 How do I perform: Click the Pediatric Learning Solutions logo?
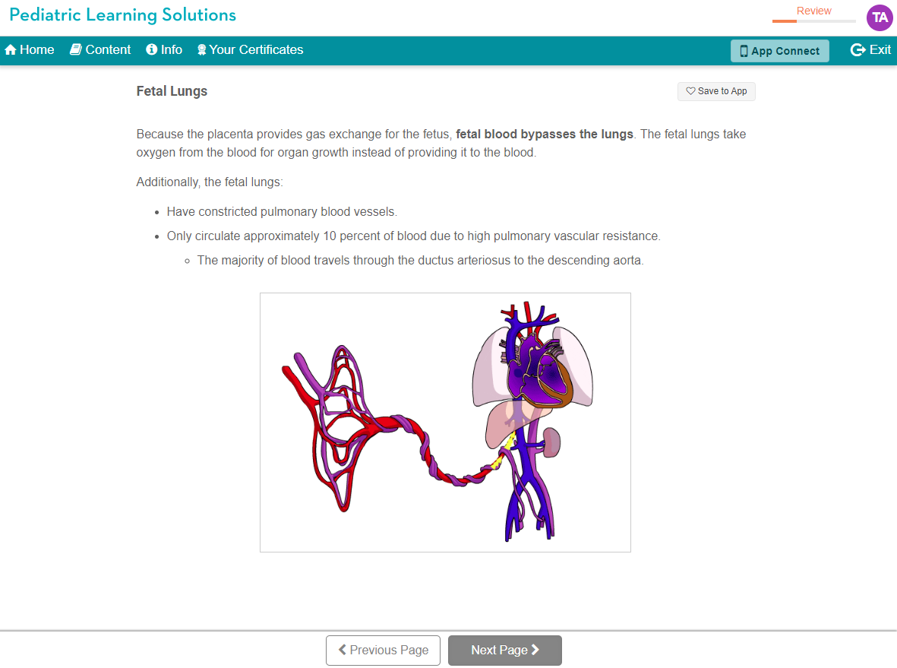(x=122, y=15)
